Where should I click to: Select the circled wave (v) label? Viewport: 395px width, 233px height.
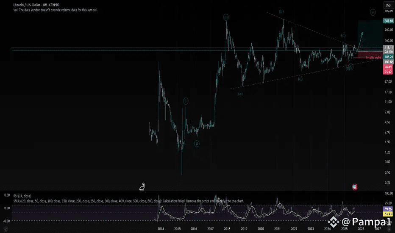click(x=373, y=12)
